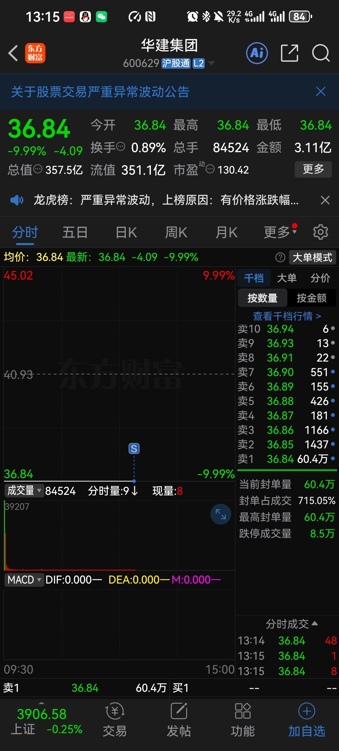
Task: Switch to 五日 tab
Action: point(75,232)
